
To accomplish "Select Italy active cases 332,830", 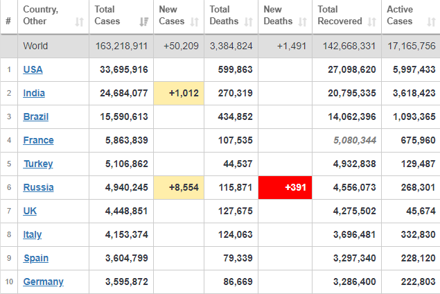I will point(418,234).
